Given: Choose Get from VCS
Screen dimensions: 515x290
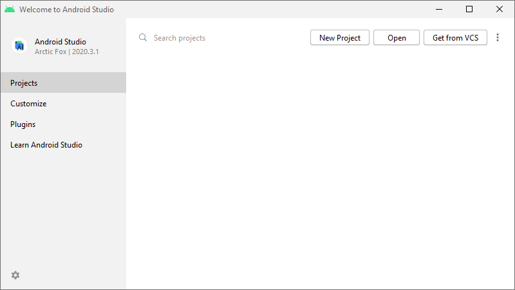Looking at the screenshot, I should (x=455, y=38).
